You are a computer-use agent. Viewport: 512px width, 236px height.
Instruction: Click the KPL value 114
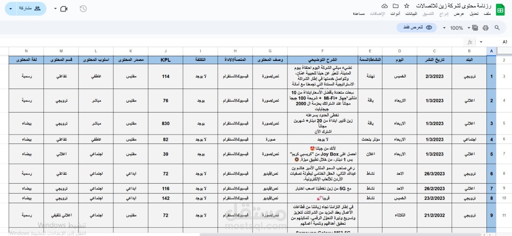(165, 76)
